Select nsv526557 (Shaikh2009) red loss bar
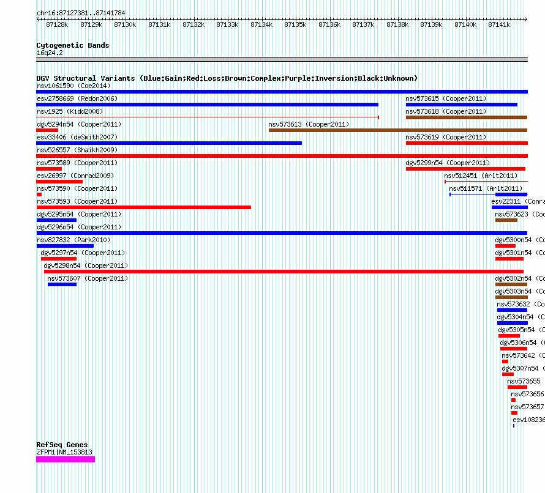Screen dimensions: 545x493 point(282,156)
